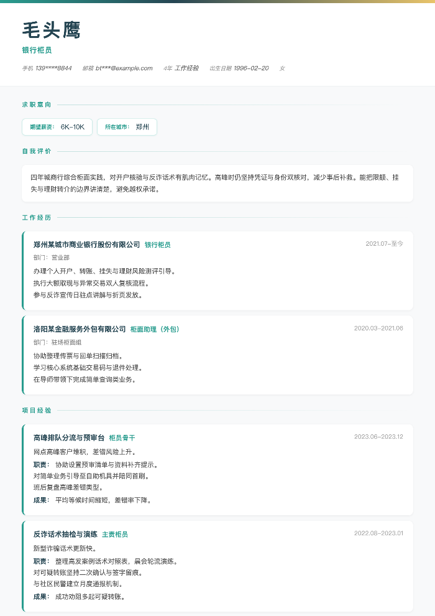Viewport: 435px width, 616px height.
Task: Click the line 对简单业务引导至自助机具并陪同首刷
Action: 91,476
